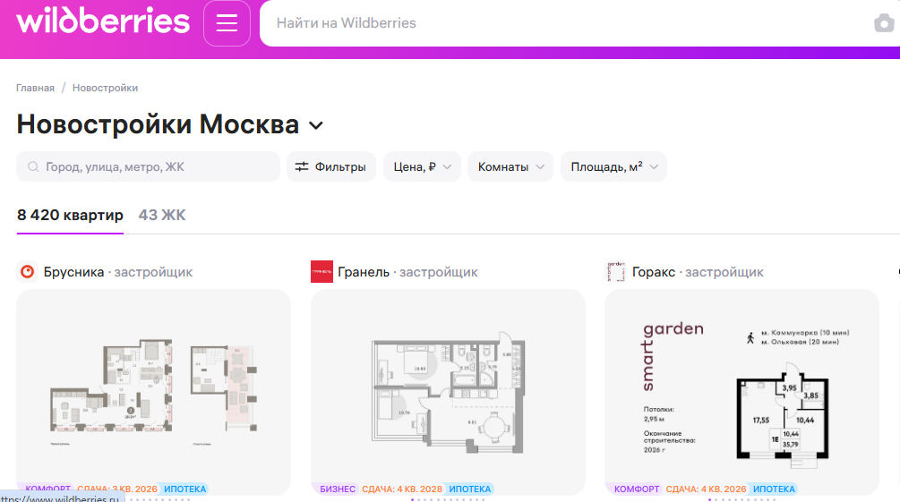900x502 pixels.
Task: Expand the Площадь, м² dropdown
Action: (x=613, y=166)
